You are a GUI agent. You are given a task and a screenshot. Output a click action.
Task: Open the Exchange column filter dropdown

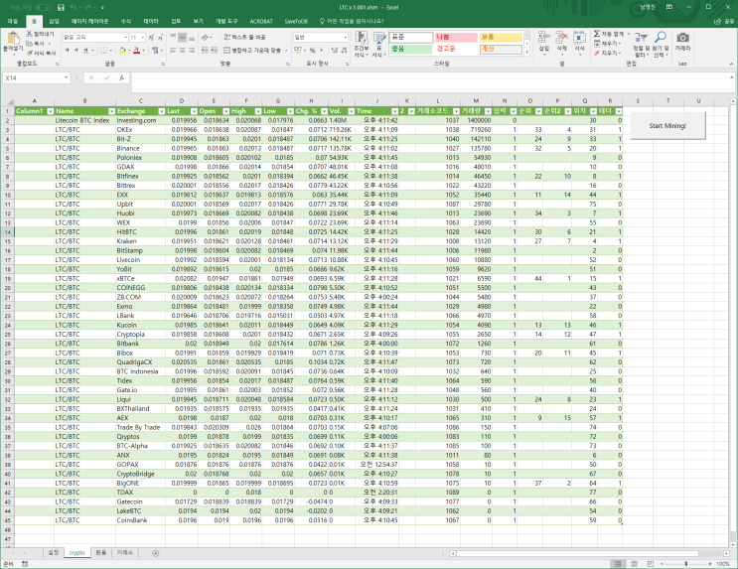click(x=161, y=111)
